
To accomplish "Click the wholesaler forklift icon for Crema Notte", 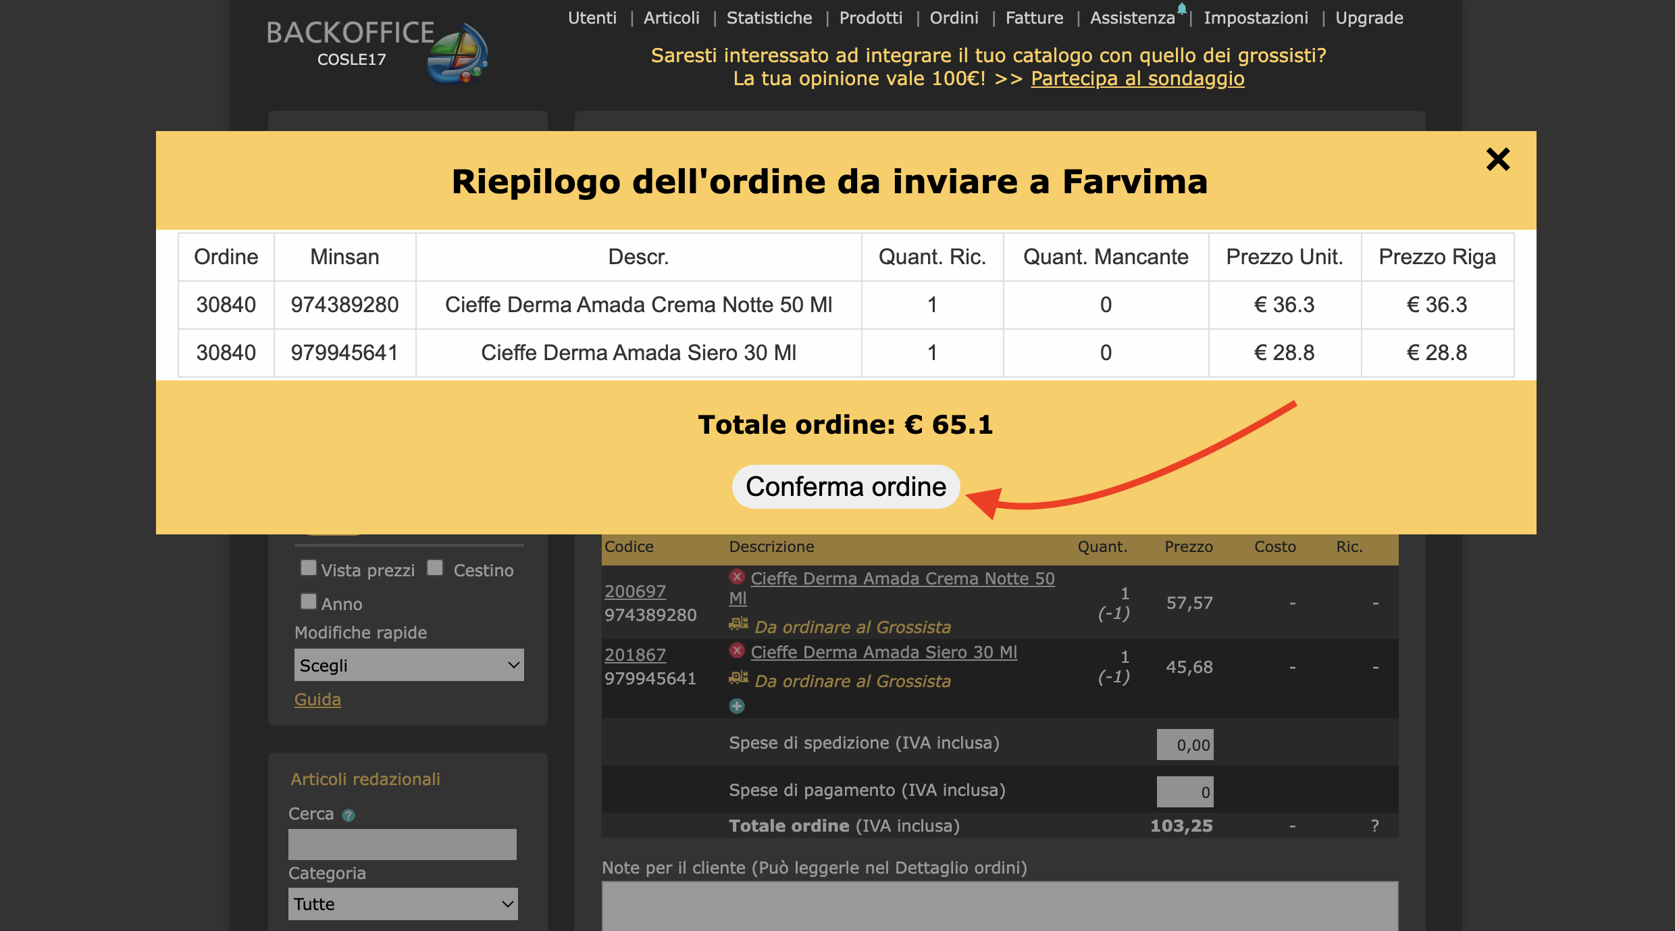I will 738,624.
